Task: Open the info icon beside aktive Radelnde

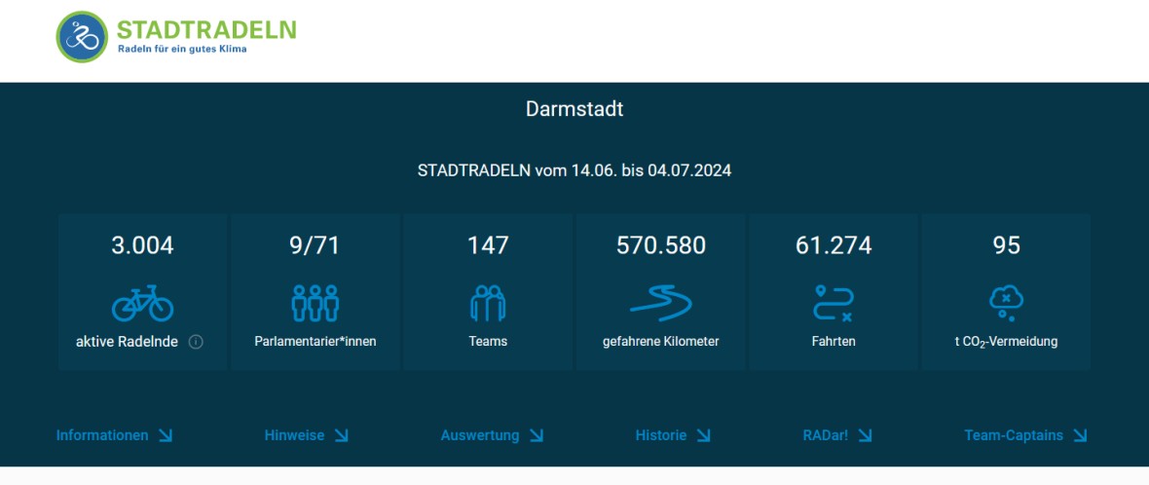Action: pos(196,342)
